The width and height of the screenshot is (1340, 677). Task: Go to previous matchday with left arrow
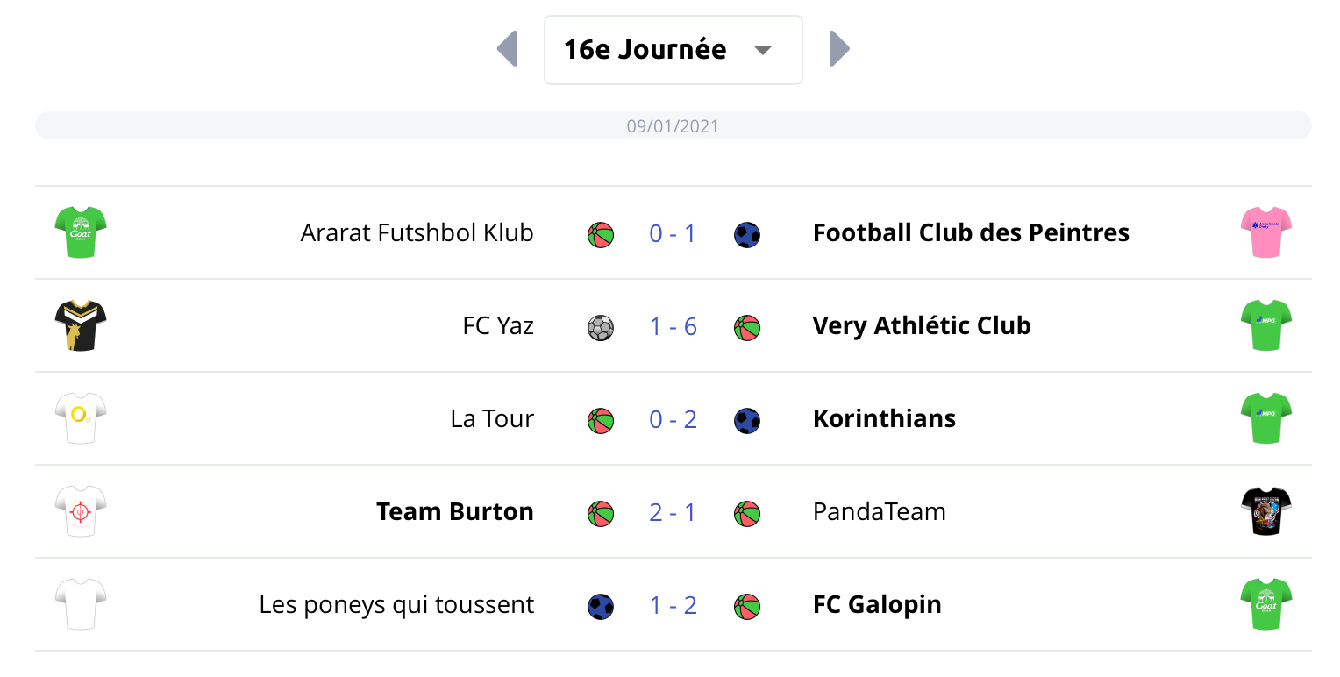click(x=508, y=49)
